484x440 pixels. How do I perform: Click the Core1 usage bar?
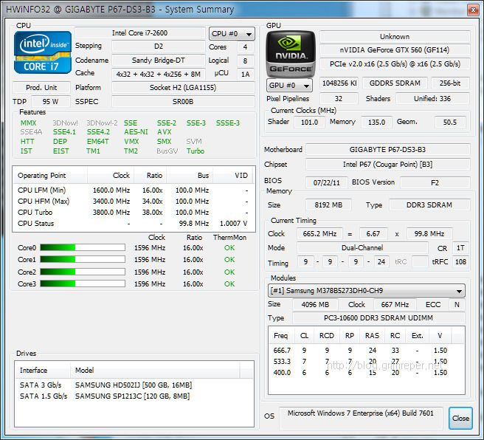(83, 259)
